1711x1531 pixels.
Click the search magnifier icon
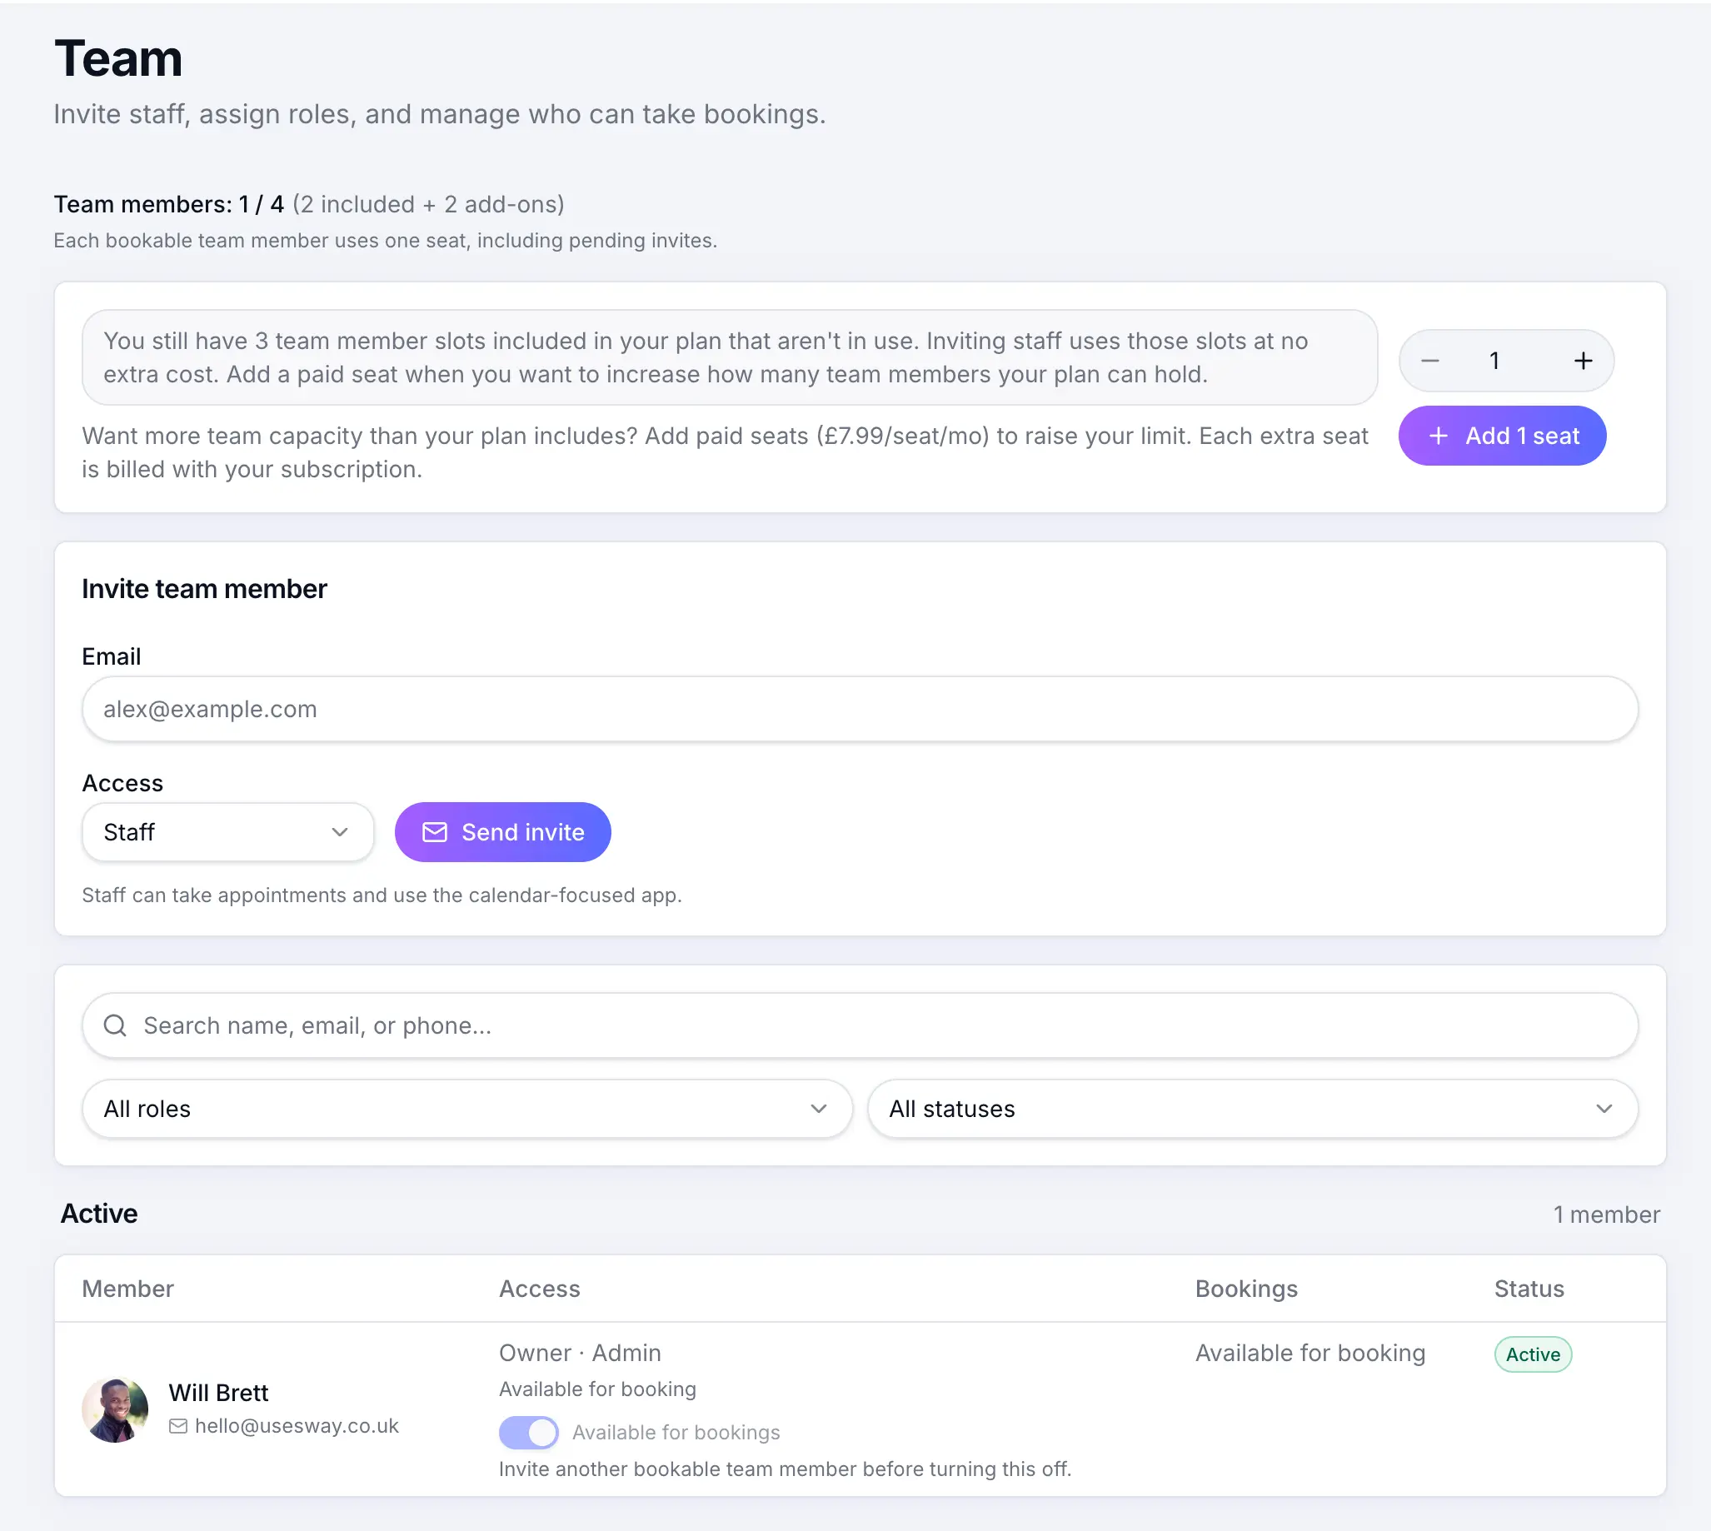tap(115, 1025)
